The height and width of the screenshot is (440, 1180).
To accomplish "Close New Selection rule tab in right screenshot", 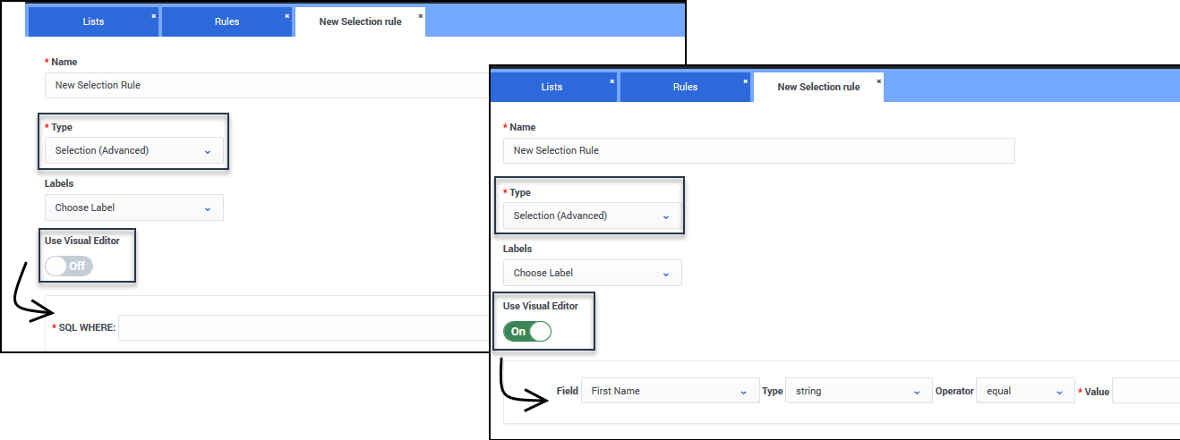I will coord(879,80).
